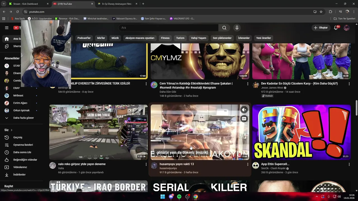358x201 pixels.
Task: Open Spotify from the taskbar
Action: pyautogui.click(x=179, y=197)
